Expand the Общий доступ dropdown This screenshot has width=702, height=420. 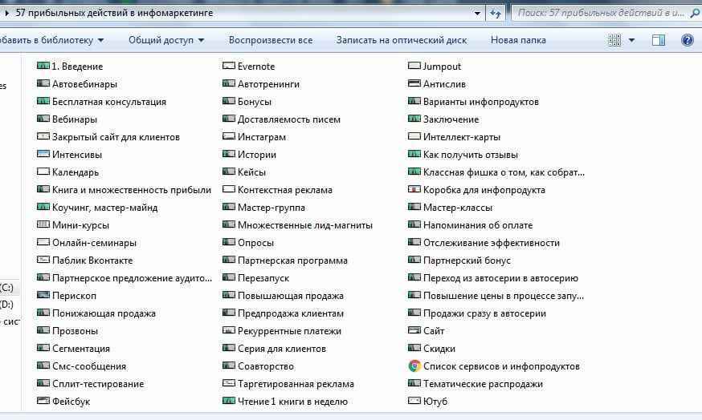click(x=201, y=40)
